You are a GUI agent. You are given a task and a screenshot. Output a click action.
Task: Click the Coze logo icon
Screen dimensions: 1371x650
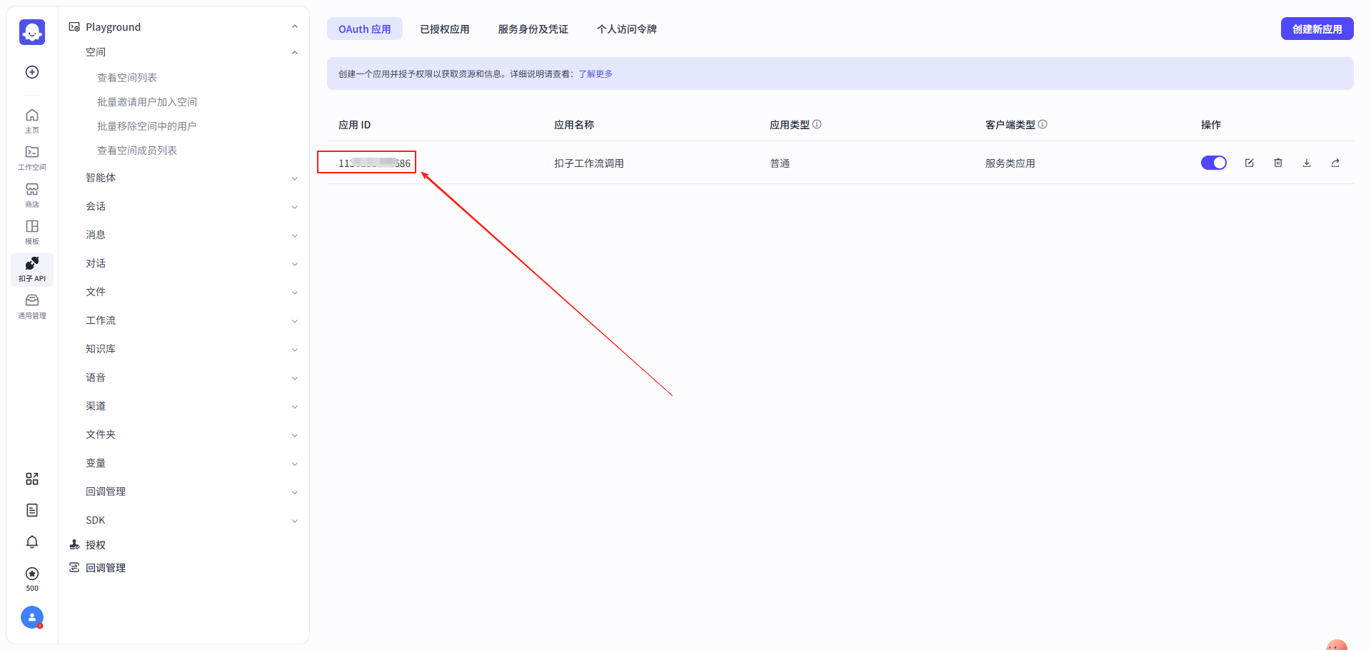pyautogui.click(x=32, y=32)
